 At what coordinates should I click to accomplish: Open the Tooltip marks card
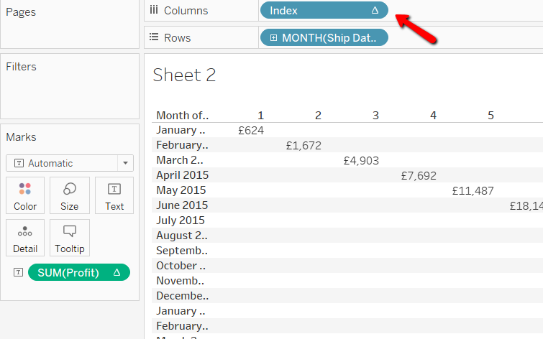pos(70,238)
